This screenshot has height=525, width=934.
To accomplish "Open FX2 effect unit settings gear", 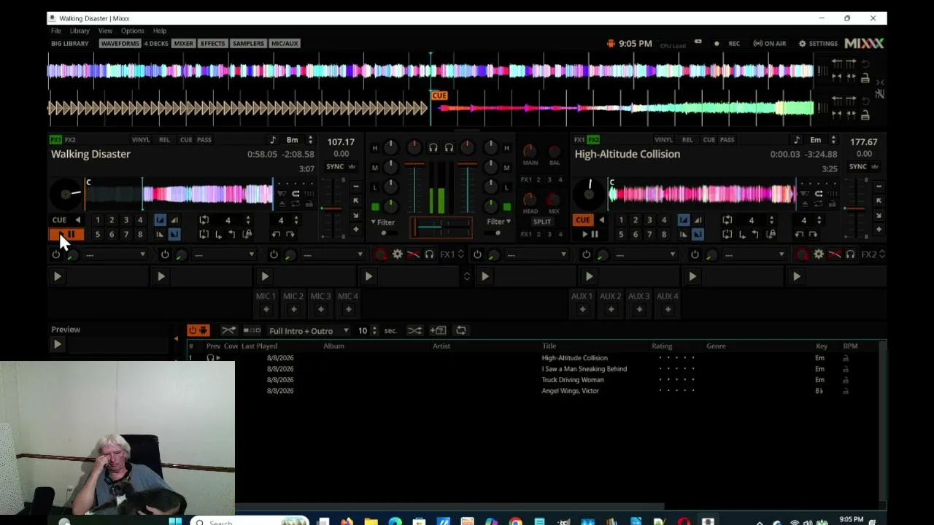I will point(819,254).
